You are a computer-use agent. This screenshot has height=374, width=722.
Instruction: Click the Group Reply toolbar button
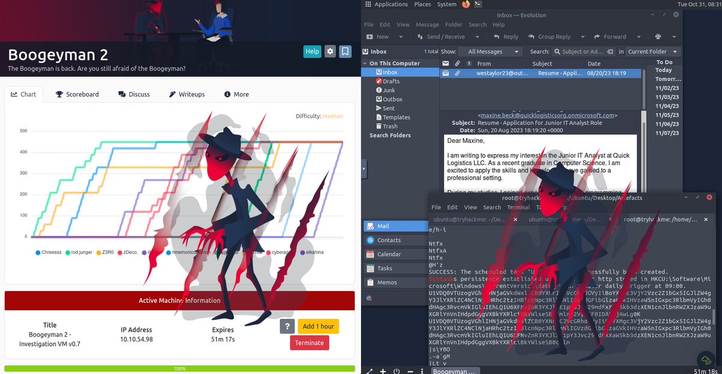click(x=549, y=37)
